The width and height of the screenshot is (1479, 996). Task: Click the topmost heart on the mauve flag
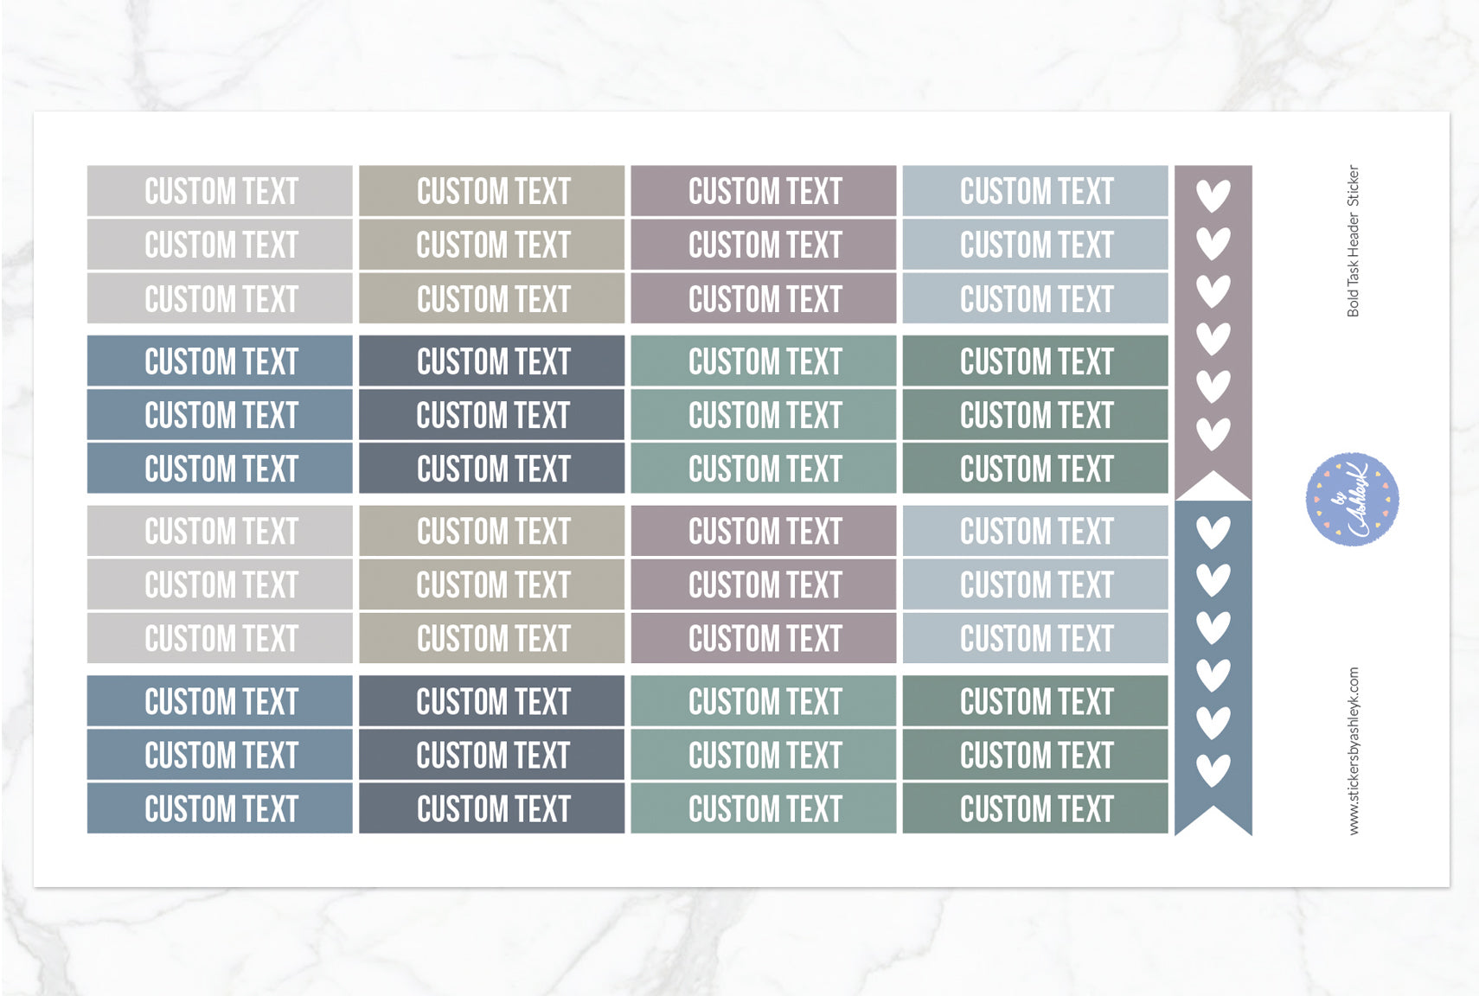1213,195
